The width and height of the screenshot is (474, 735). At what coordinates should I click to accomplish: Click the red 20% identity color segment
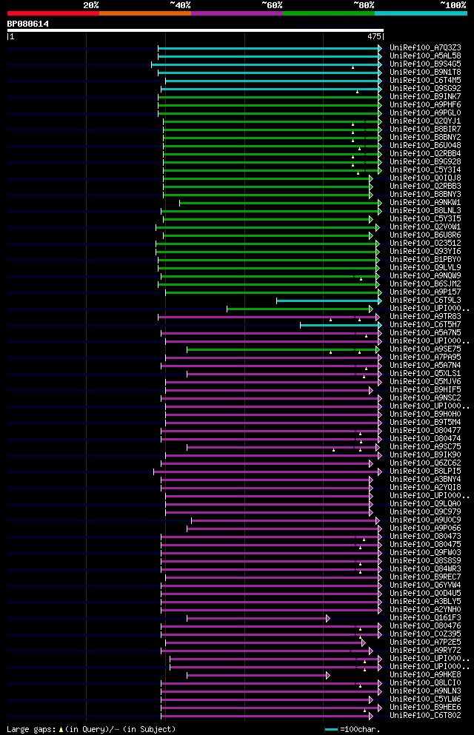(x=53, y=13)
